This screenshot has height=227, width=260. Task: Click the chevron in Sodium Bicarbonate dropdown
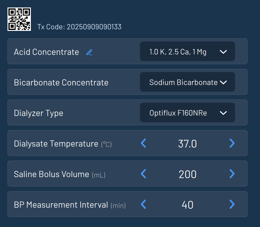(223, 82)
